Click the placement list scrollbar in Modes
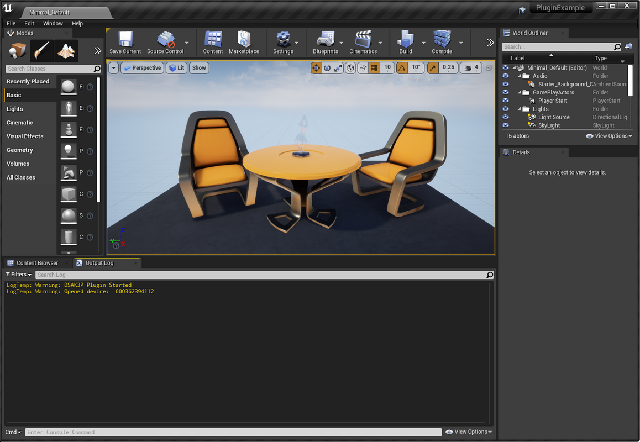 (98, 140)
